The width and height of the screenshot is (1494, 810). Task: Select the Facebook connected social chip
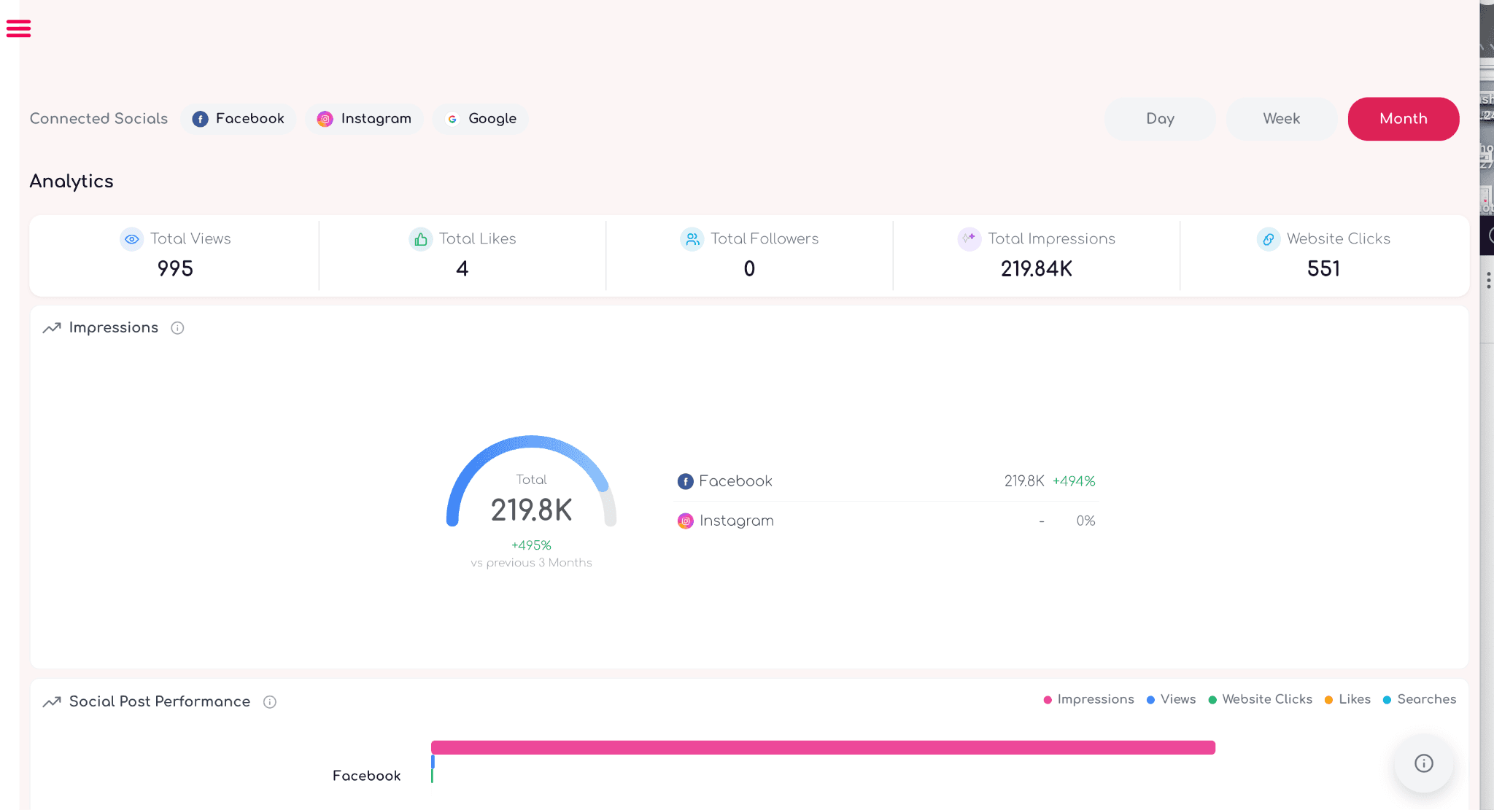pos(239,119)
